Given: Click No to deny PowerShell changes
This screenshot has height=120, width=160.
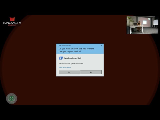Looking at the screenshot, I should click(x=91, y=72).
